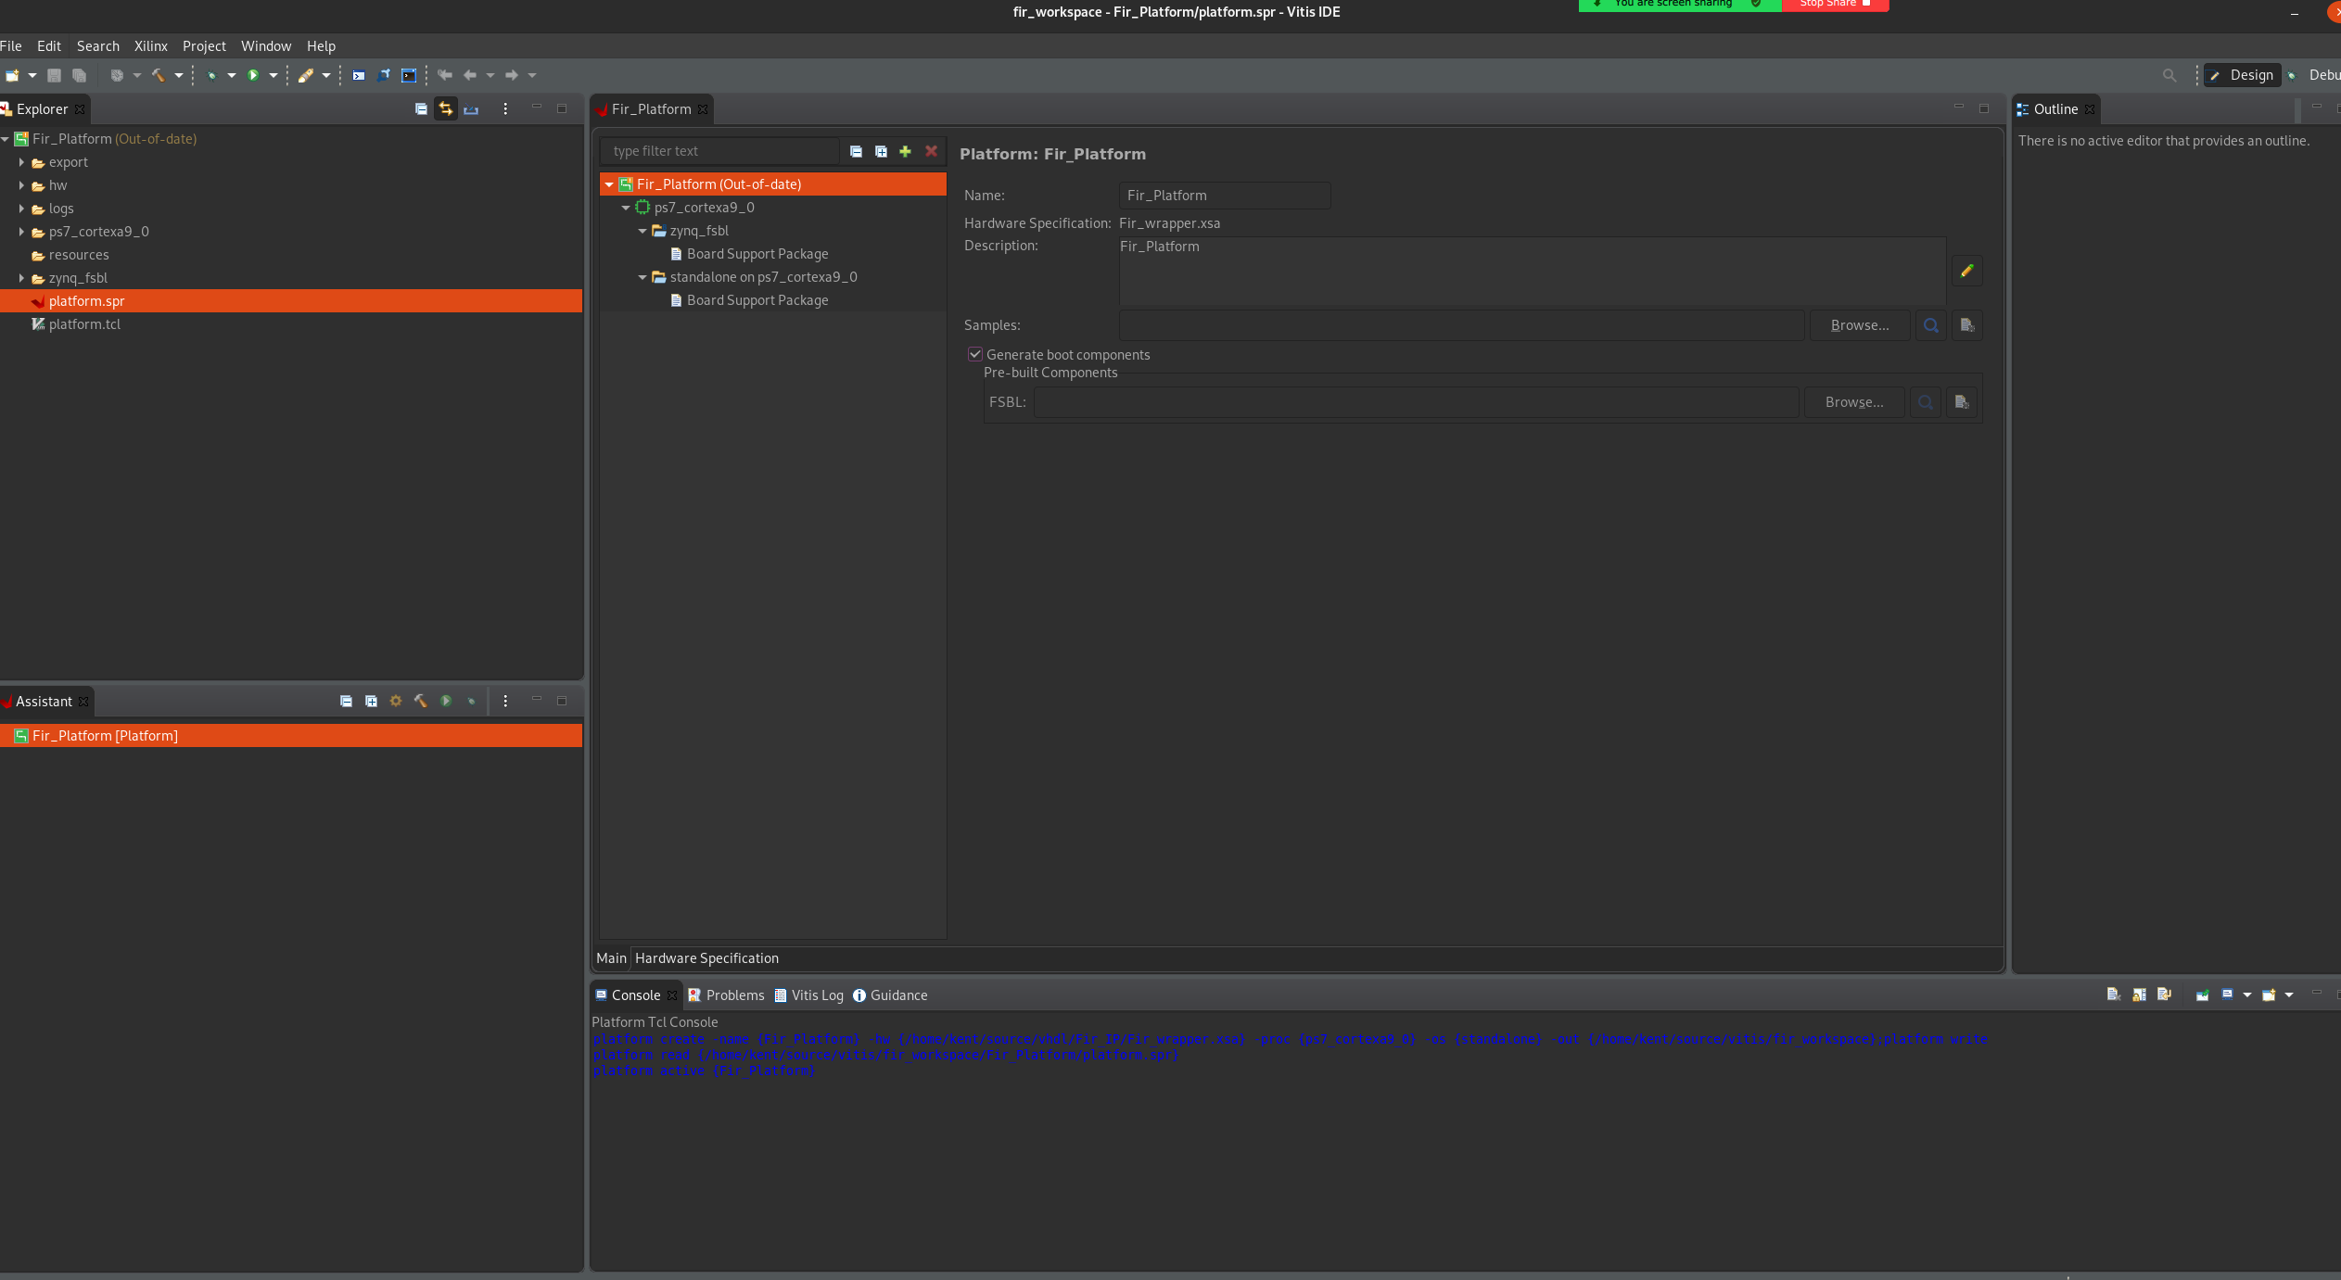Click the Assistant settings gear icon
This screenshot has width=2341, height=1280.
pos(396,701)
